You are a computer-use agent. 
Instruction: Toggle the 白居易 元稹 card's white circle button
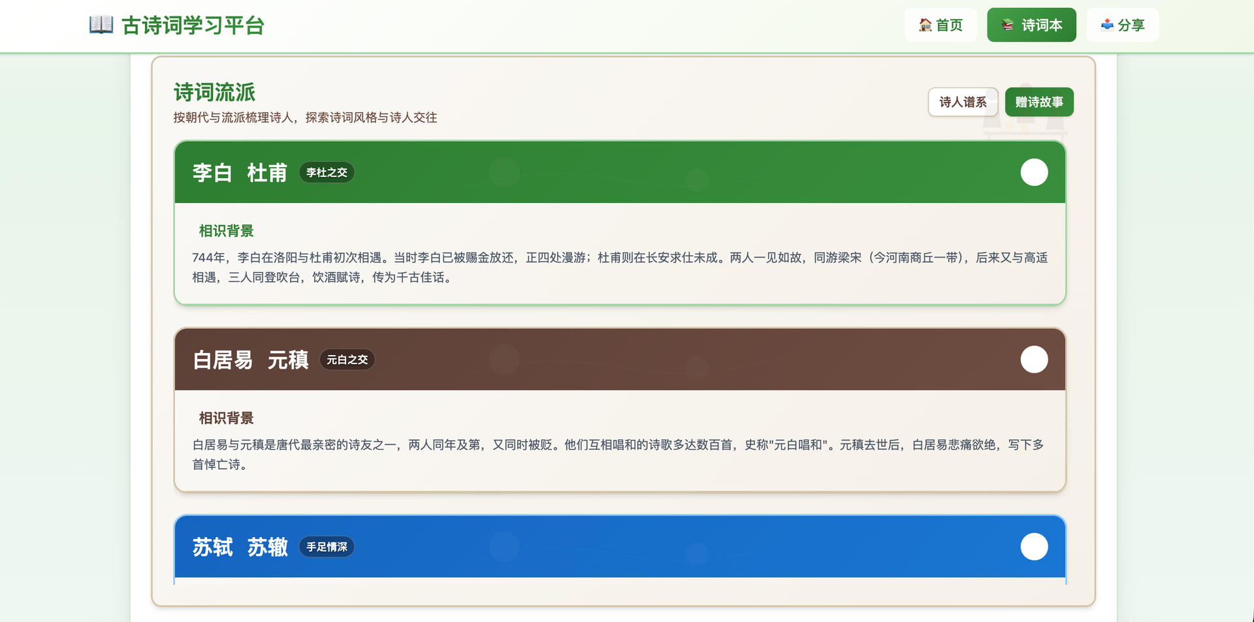1034,360
